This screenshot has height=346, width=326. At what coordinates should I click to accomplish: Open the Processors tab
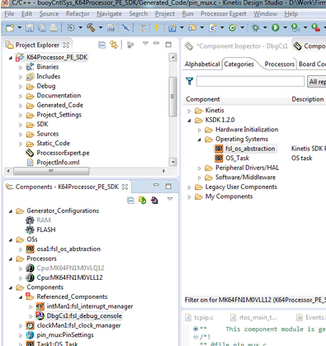click(x=280, y=64)
